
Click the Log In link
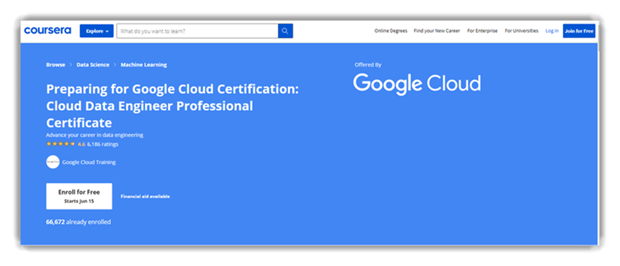552,31
